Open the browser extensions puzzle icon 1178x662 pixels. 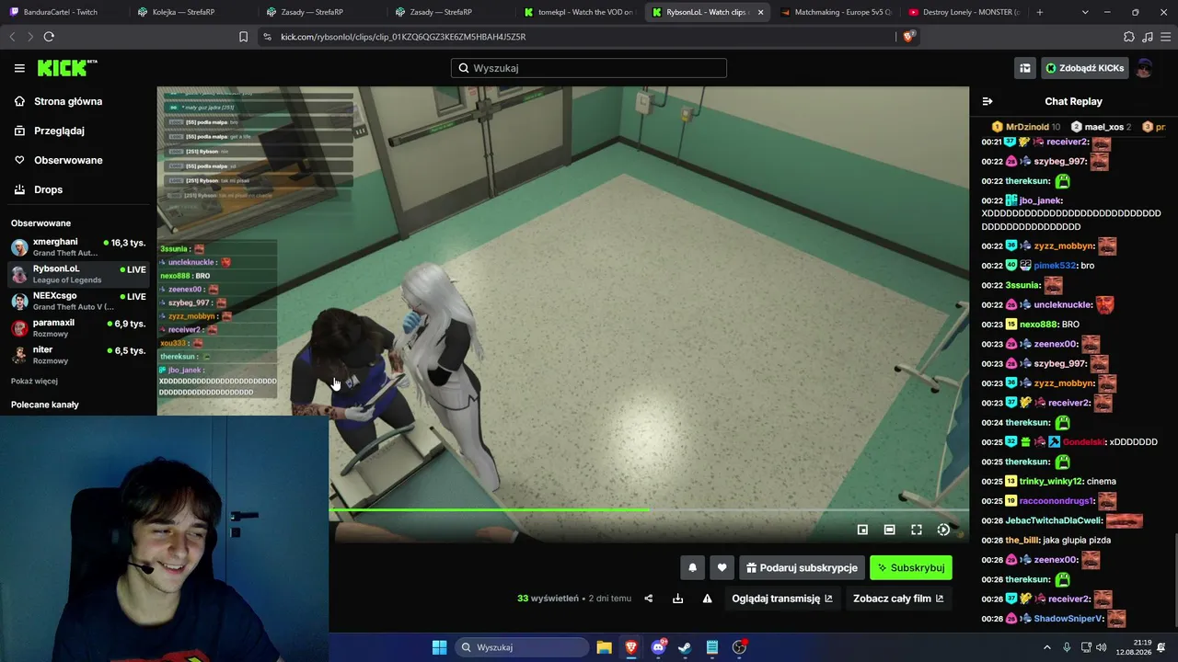(x=1129, y=37)
